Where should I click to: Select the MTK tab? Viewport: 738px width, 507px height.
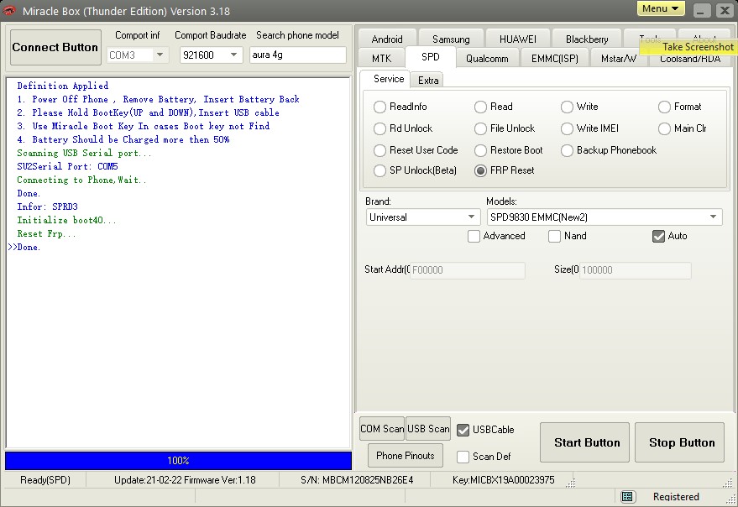click(x=381, y=59)
